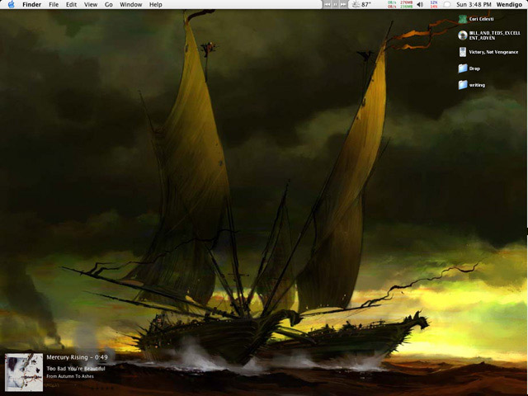Open the volume speaker menu
The image size is (528, 396).
(x=420, y=4)
